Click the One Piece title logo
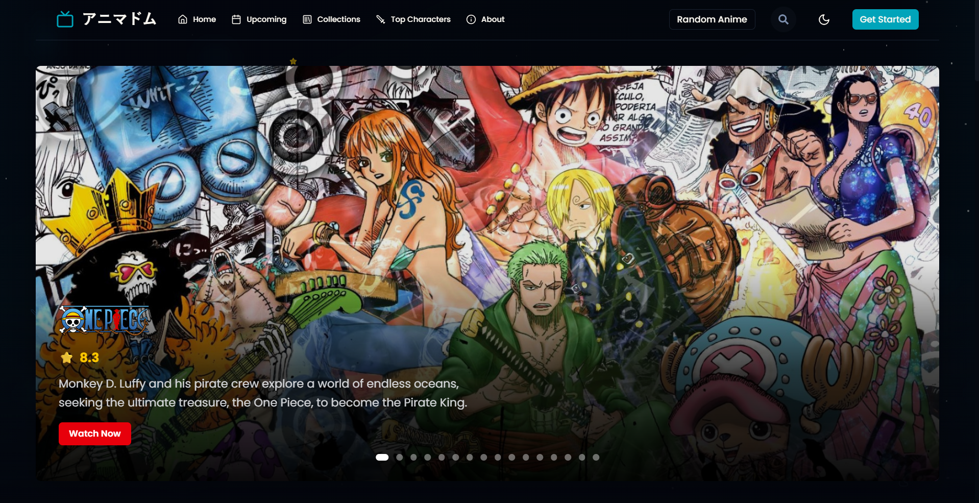This screenshot has width=979, height=503. pyautogui.click(x=105, y=320)
